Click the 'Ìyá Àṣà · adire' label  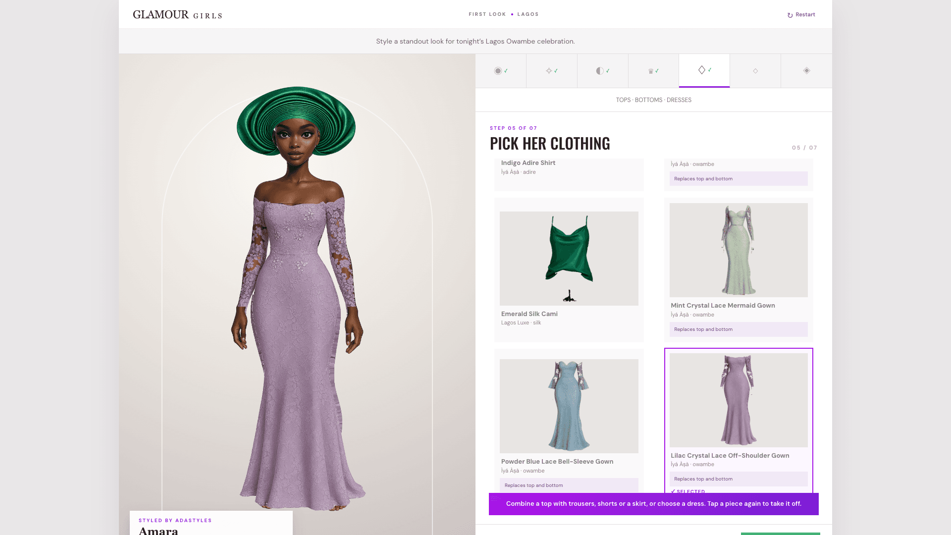(518, 172)
